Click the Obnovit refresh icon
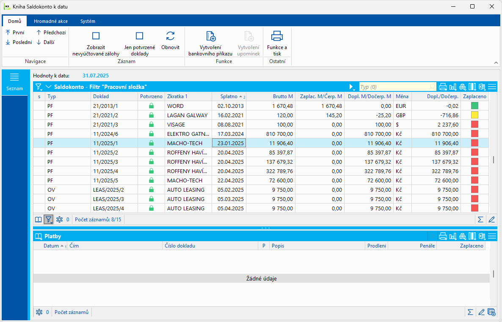 [170, 36]
